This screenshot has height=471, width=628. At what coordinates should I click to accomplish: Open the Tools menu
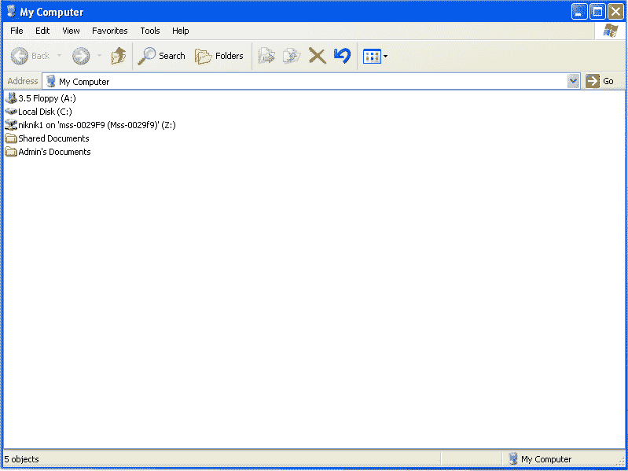tap(150, 31)
